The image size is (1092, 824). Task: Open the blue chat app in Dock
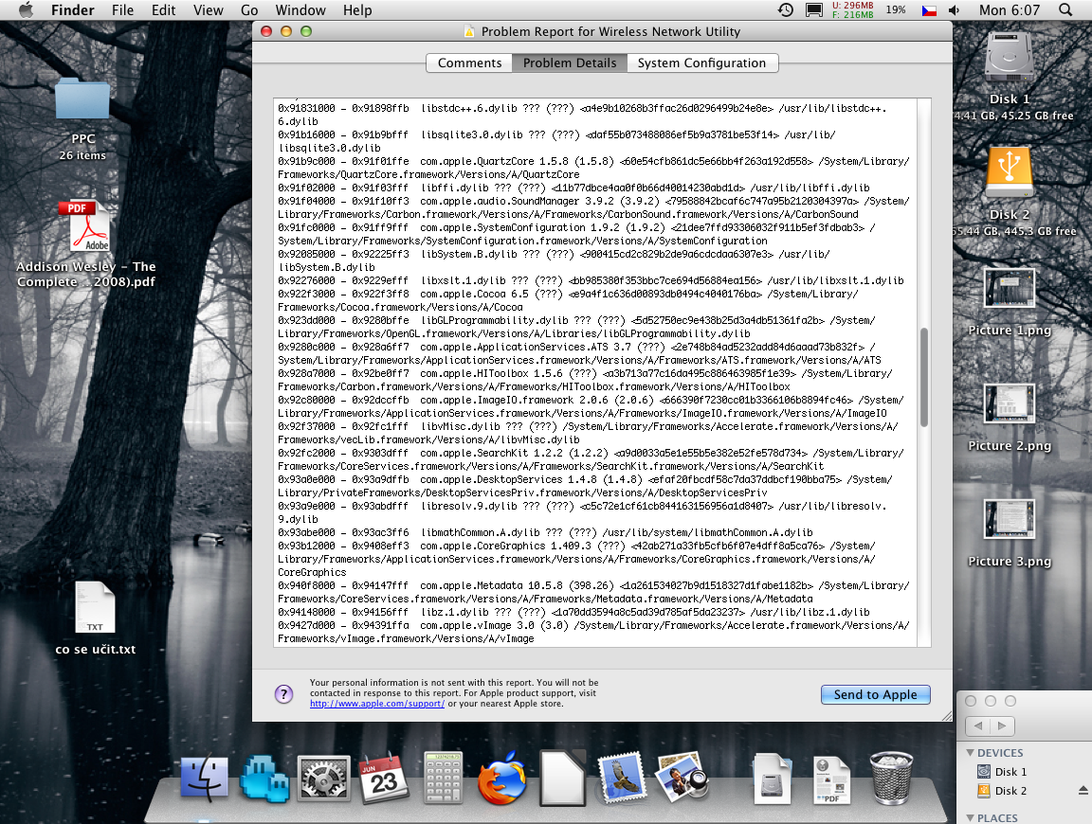coord(264,779)
